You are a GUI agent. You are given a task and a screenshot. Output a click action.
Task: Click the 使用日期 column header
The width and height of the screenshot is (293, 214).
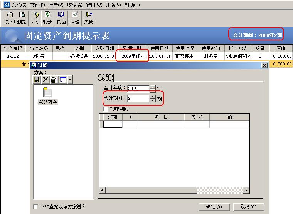tap(159, 48)
